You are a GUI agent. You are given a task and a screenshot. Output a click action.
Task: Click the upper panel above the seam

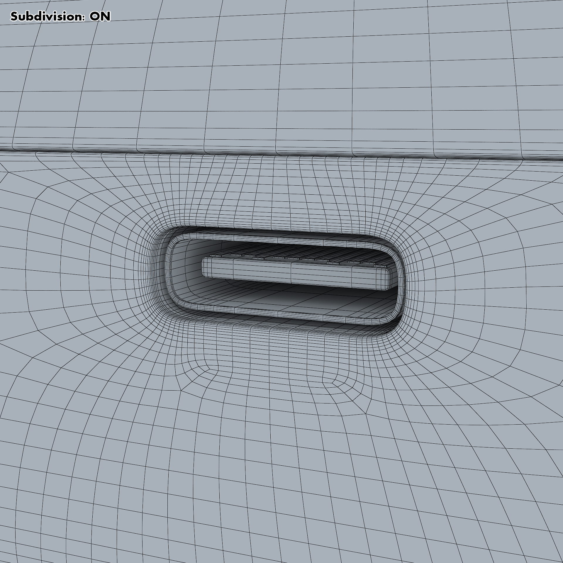(x=281, y=76)
